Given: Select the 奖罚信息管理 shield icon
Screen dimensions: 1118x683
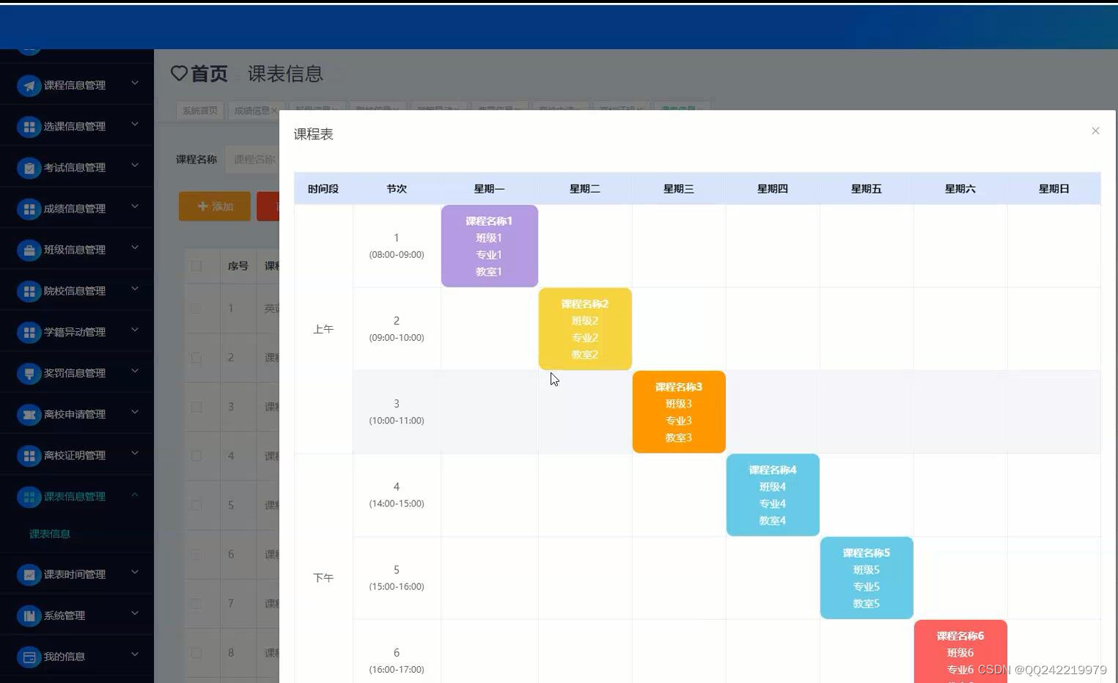Looking at the screenshot, I should pyautogui.click(x=29, y=373).
